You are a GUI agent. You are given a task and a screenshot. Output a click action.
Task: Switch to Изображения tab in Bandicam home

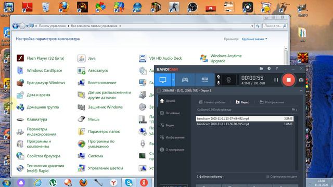pos(272,102)
